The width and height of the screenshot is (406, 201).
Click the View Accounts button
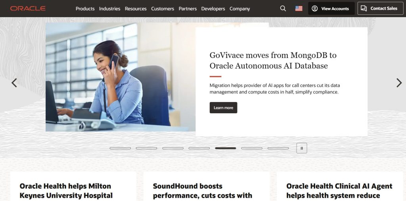click(331, 8)
